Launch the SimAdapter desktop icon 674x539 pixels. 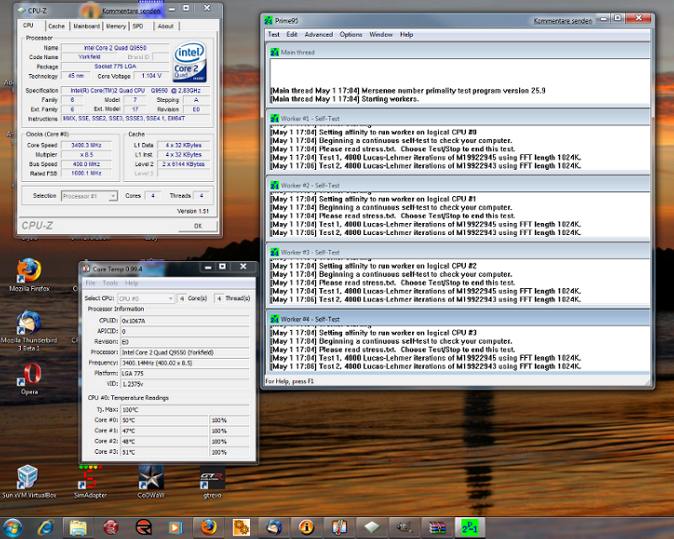[90, 482]
